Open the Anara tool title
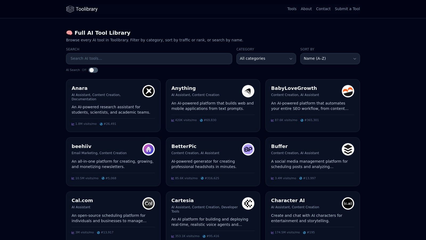This screenshot has height=240, width=426. point(80,88)
